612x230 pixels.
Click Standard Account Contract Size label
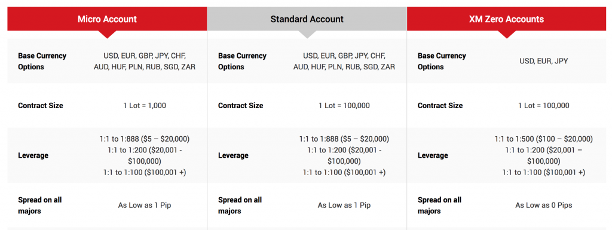click(240, 106)
